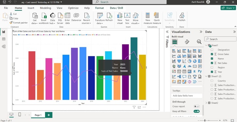The width and height of the screenshot is (237, 122).
Task: Check the Region field
Action: click(x=212, y=68)
